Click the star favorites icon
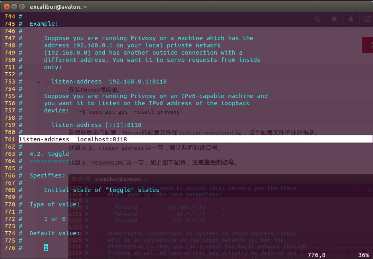Viewport: 373px width, 259px height. point(334,19)
